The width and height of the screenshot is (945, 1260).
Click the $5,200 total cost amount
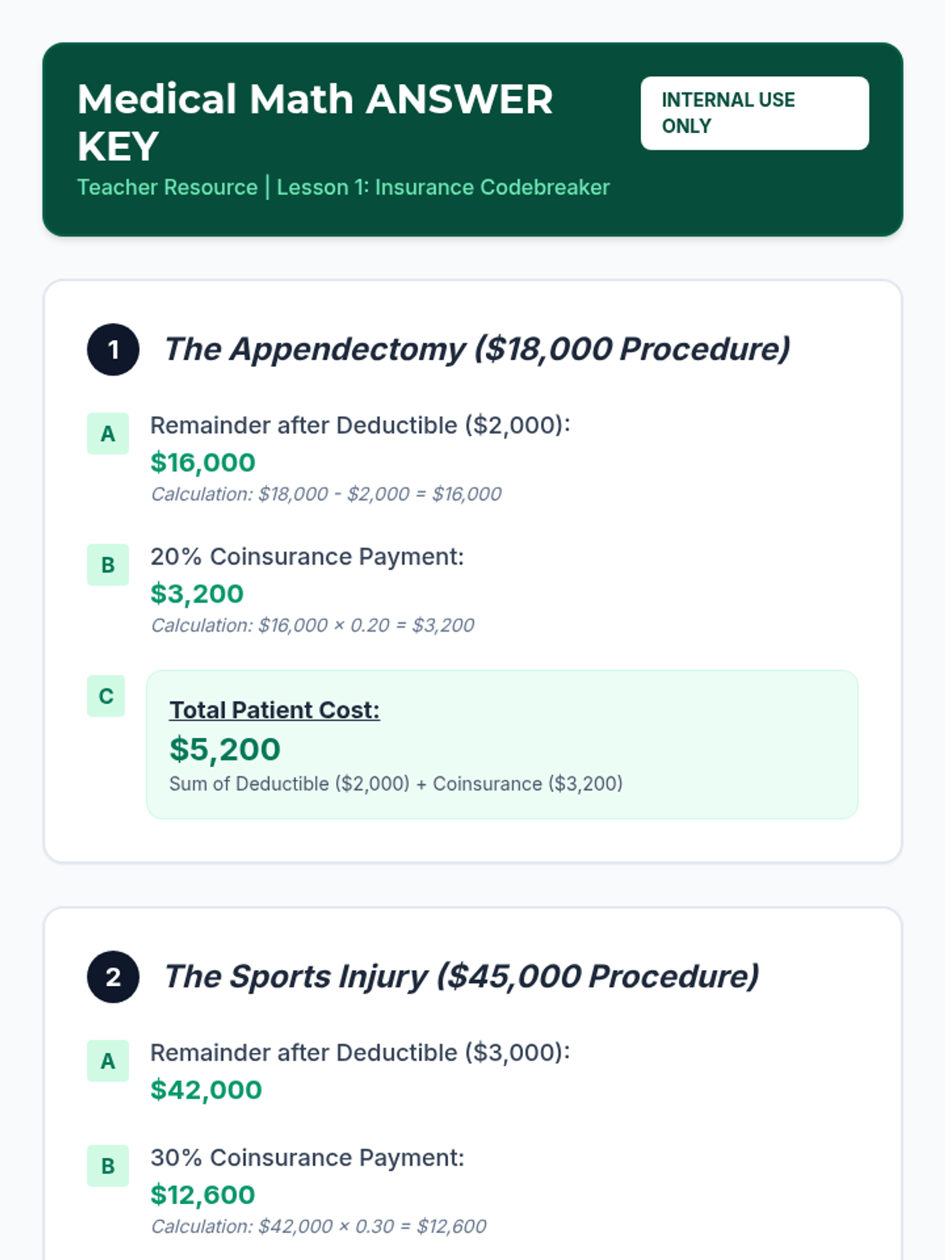pos(224,750)
